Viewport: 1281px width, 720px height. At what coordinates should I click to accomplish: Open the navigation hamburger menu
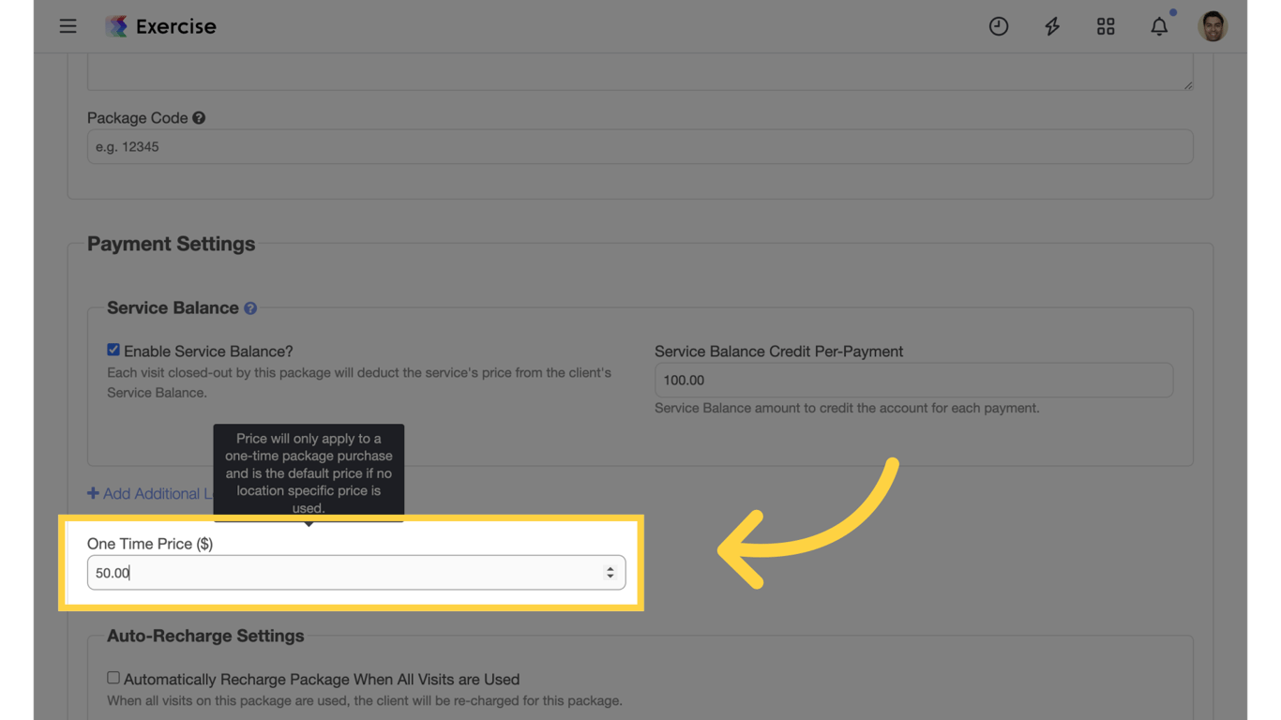[68, 25]
